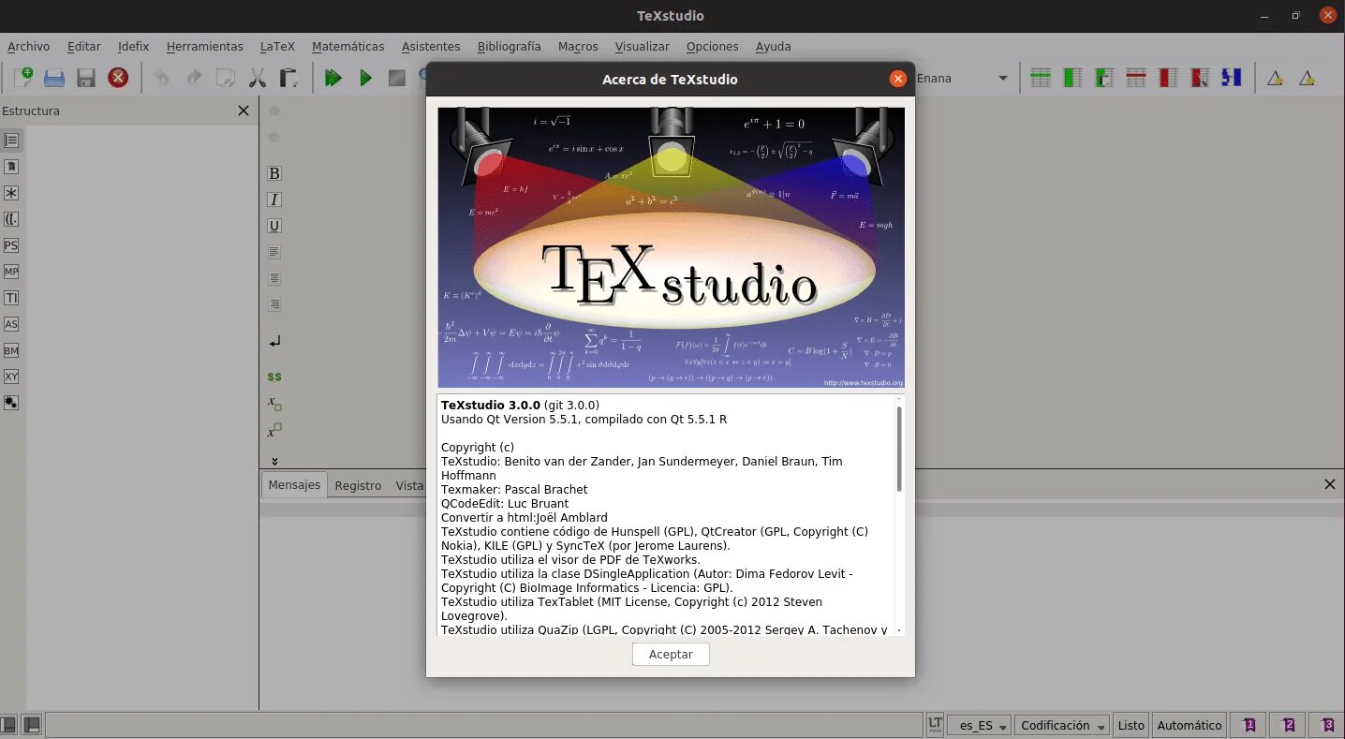This screenshot has height=739, width=1345.
Task: Select the structure view icon in sidebar
Action: pyautogui.click(x=11, y=140)
